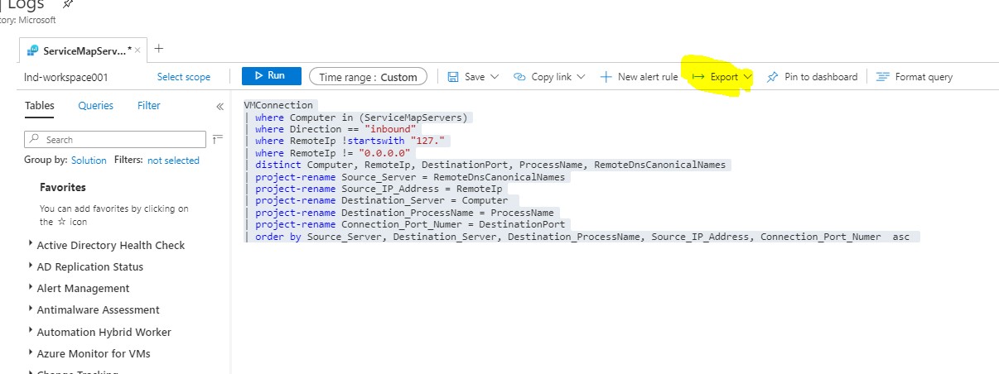The height and width of the screenshot is (374, 999).
Task: Add a new query tab with plus icon
Action: click(x=159, y=49)
